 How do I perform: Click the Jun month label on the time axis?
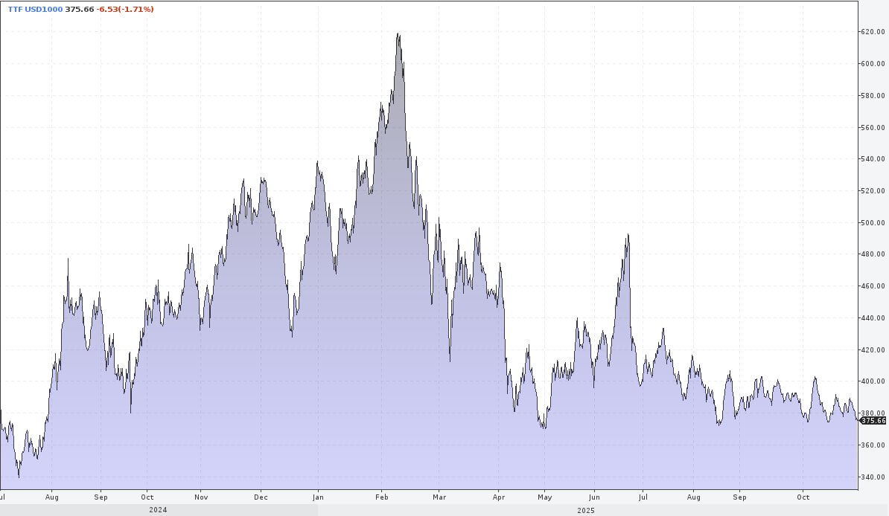click(594, 497)
